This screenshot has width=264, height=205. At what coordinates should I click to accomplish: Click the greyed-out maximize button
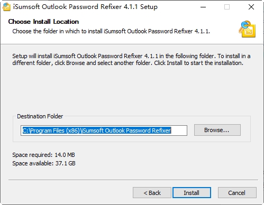(227, 7)
